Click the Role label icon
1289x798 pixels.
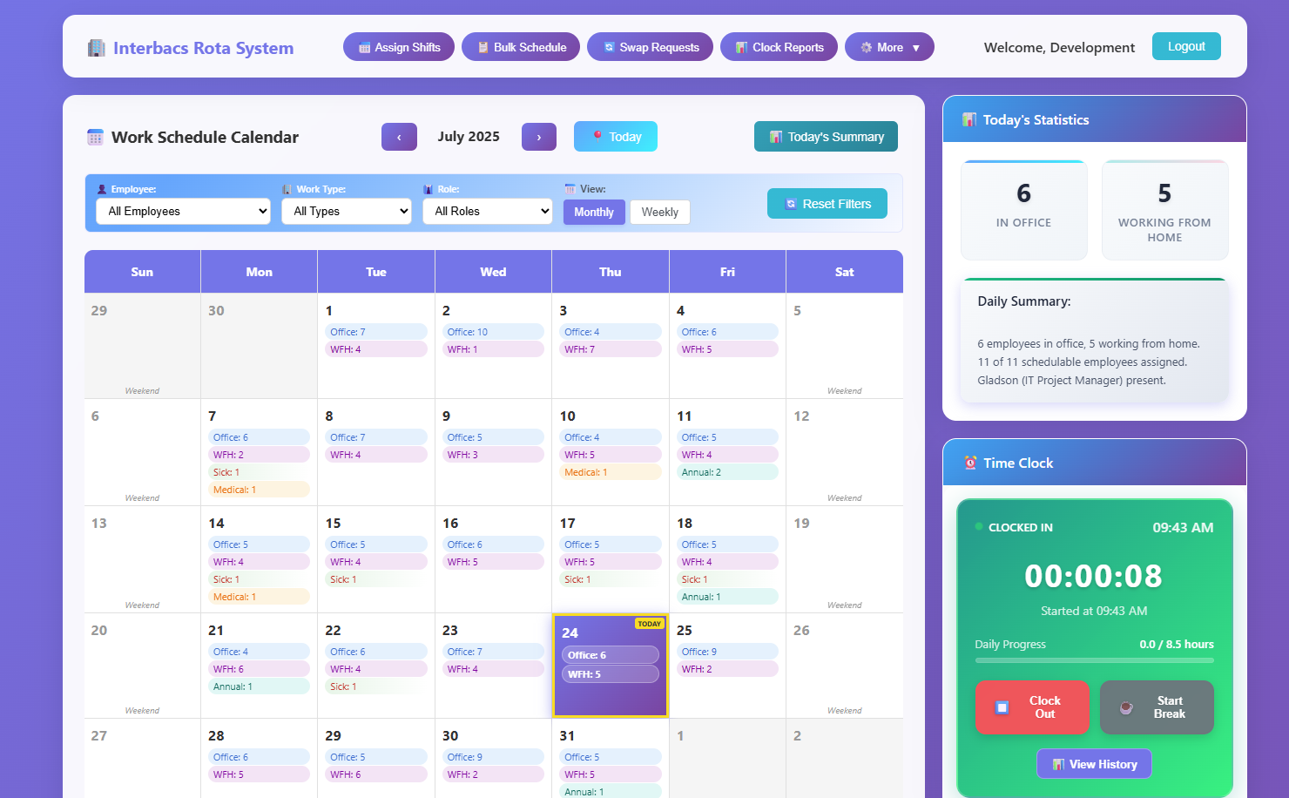coord(428,189)
